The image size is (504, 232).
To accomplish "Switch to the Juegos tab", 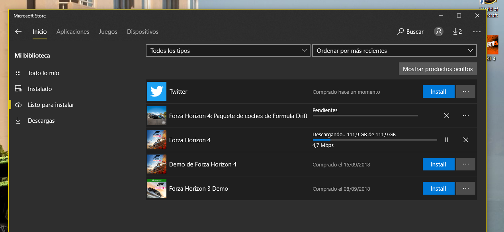I will pyautogui.click(x=108, y=32).
